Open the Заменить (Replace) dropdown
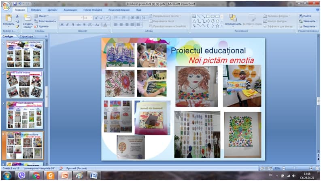The height and width of the screenshot is (181, 321). pos(307,21)
